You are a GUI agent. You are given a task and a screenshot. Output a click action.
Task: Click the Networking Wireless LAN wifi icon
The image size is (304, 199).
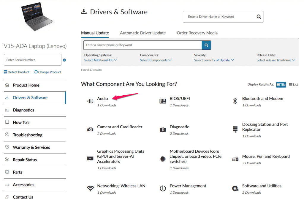pyautogui.click(x=90, y=189)
